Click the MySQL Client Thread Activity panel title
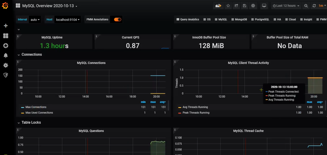Viewport: 327px width, 155px height. (248, 63)
